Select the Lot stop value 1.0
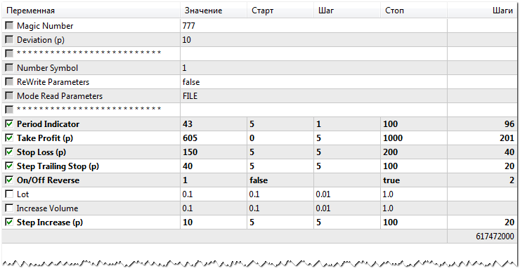The image size is (520, 273). 388,194
